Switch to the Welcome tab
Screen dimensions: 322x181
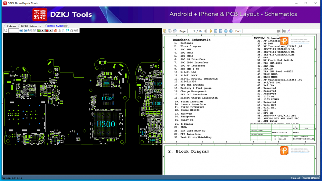tap(11, 26)
